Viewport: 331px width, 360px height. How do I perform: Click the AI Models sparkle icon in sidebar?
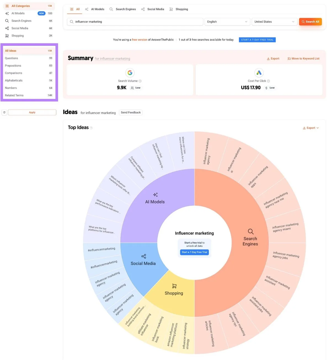point(7,13)
